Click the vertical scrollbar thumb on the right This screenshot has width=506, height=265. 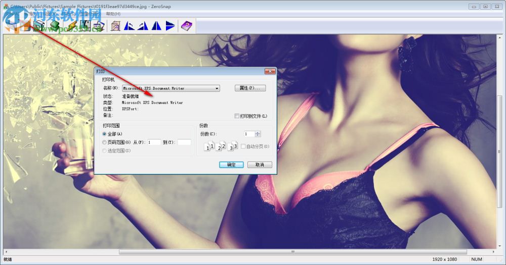499,152
